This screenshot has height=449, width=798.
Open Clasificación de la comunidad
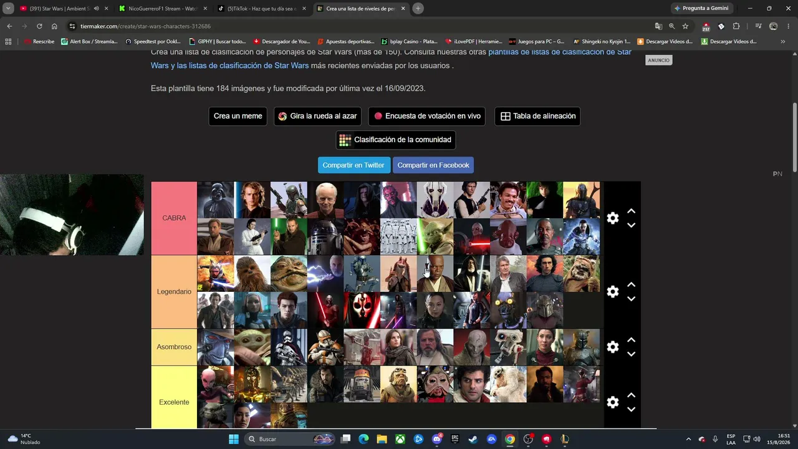(396, 140)
